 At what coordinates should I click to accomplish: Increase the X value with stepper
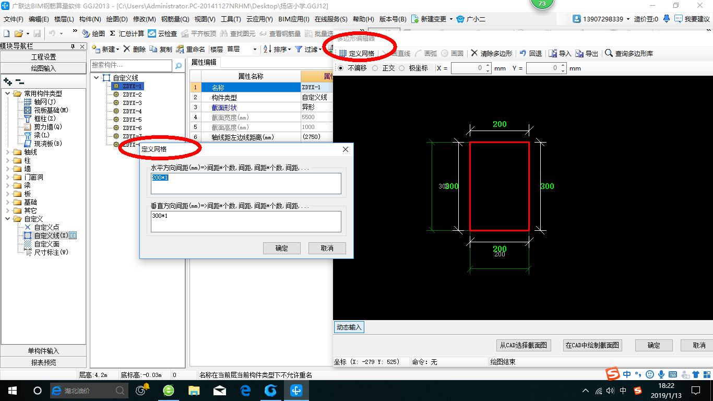(488, 65)
